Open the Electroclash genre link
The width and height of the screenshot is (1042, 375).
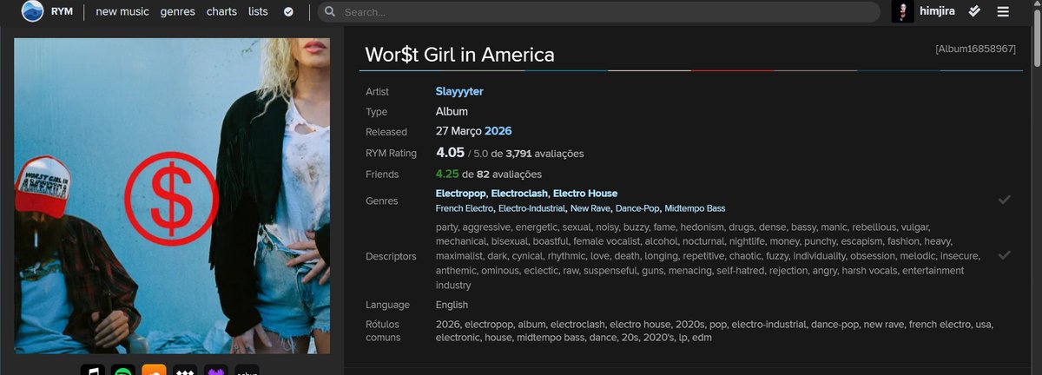[519, 194]
